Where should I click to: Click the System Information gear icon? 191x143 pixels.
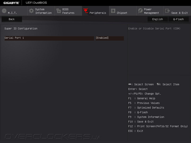coord(31,11)
